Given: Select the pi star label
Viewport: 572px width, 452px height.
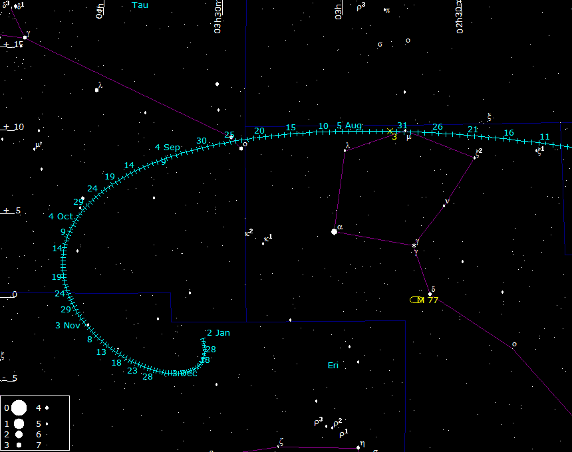Looking at the screenshot, I should 388,11.
